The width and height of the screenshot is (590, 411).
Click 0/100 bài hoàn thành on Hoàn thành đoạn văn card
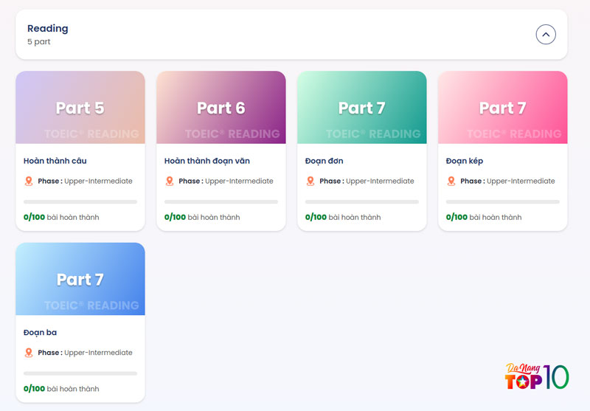tap(202, 217)
